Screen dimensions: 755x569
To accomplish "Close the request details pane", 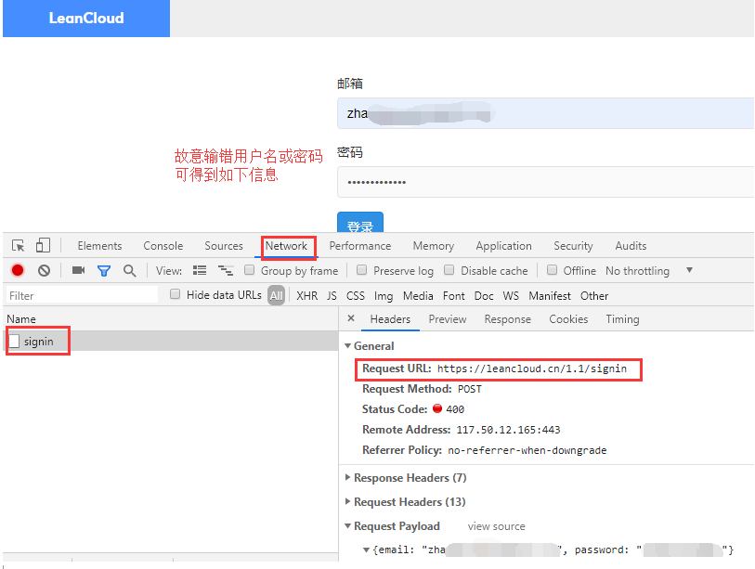I will [x=351, y=318].
